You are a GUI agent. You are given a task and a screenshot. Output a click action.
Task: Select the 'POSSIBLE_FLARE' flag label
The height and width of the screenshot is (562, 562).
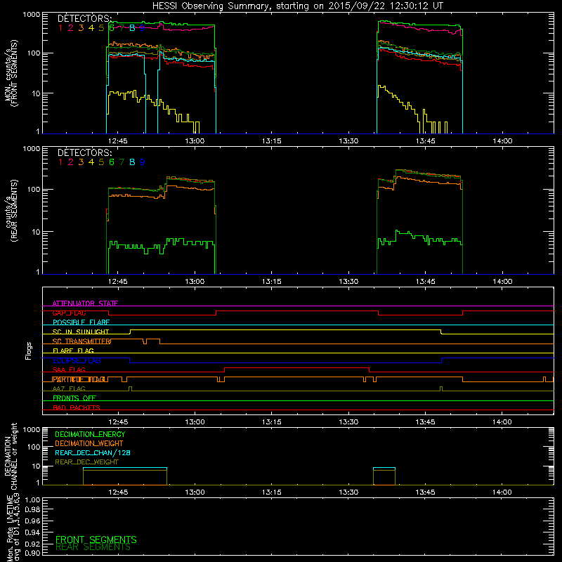coord(81,322)
